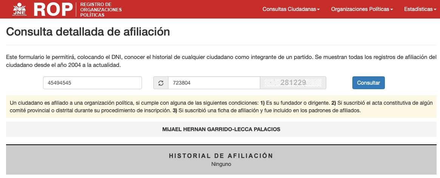Open the Estadísticas dropdown
This screenshot has height=178, width=440.
coord(420,9)
